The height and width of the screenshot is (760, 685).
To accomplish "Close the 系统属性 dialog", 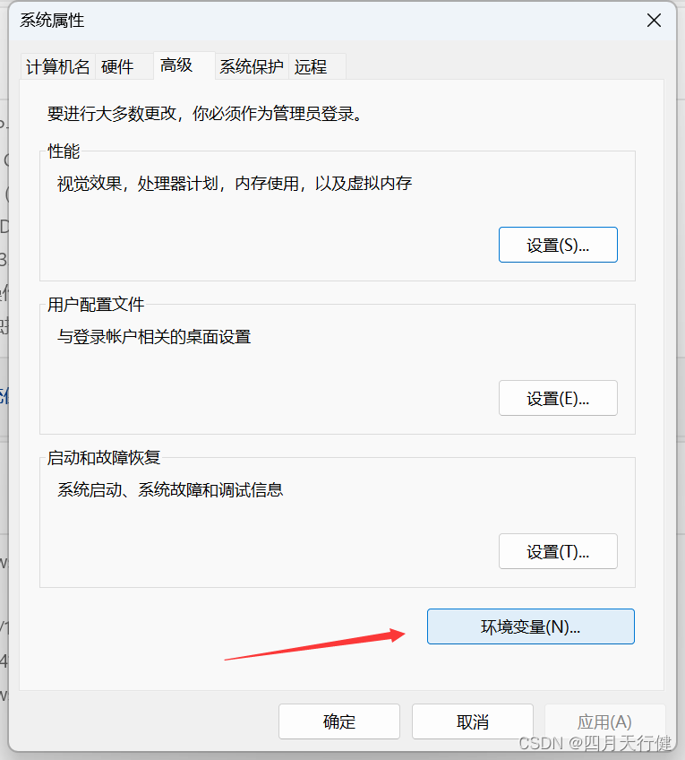I will [x=654, y=21].
